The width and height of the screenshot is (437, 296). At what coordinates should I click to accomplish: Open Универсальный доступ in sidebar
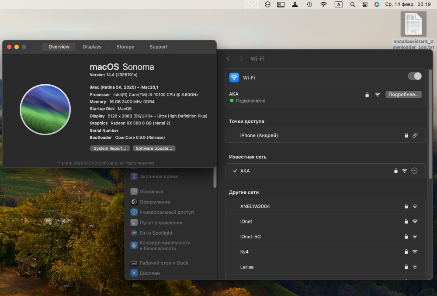click(162, 212)
